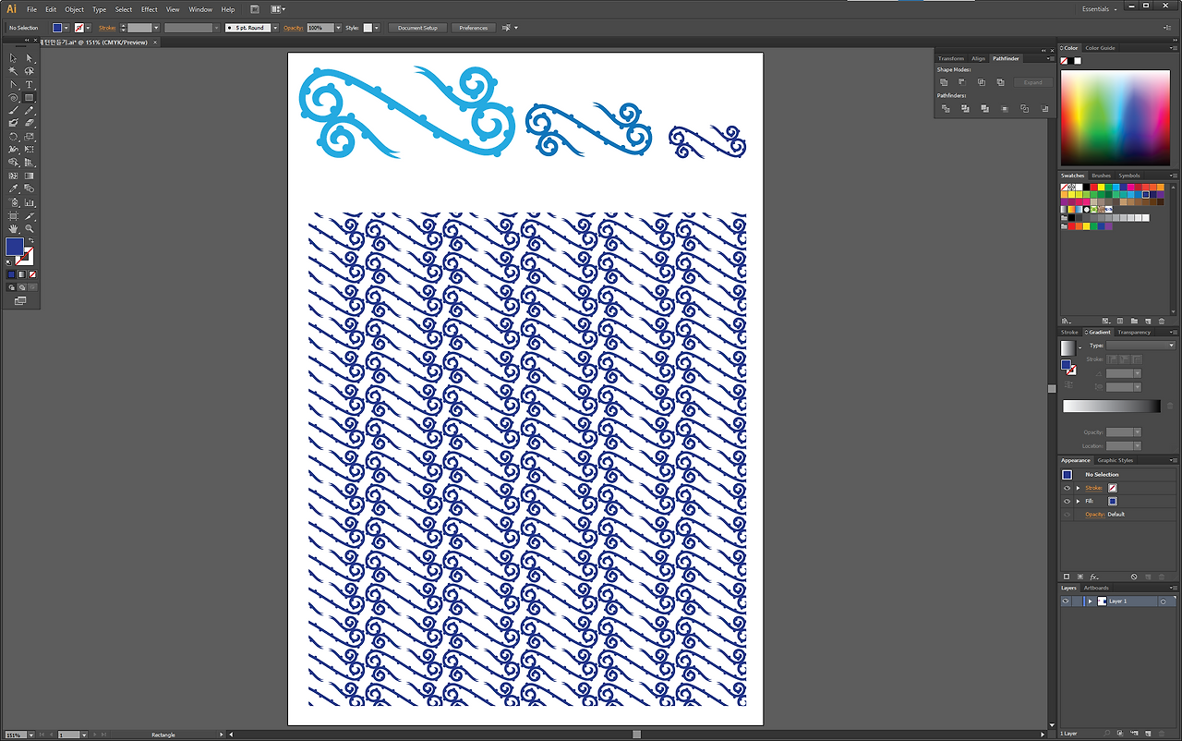Viewport: 1182px width, 741px height.
Task: Pick a color from the spectrum ramp
Action: pos(1117,118)
